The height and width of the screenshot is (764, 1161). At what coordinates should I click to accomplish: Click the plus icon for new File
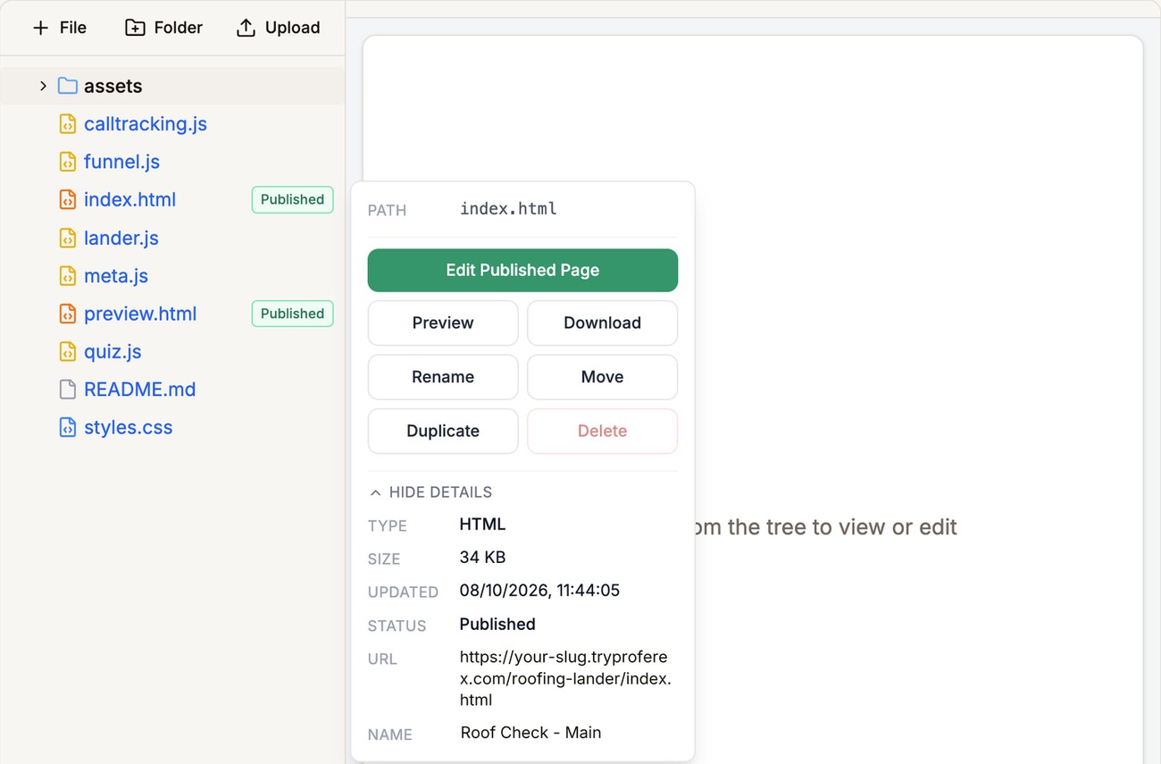click(40, 28)
